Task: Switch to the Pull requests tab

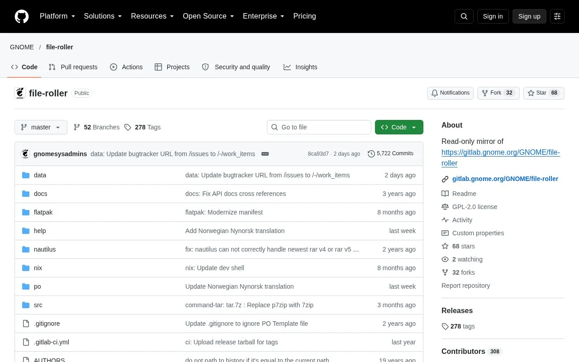Action: 73,67
